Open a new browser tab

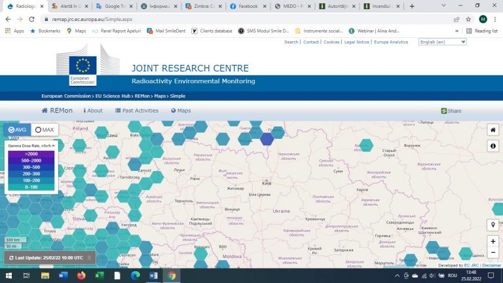[412, 6]
